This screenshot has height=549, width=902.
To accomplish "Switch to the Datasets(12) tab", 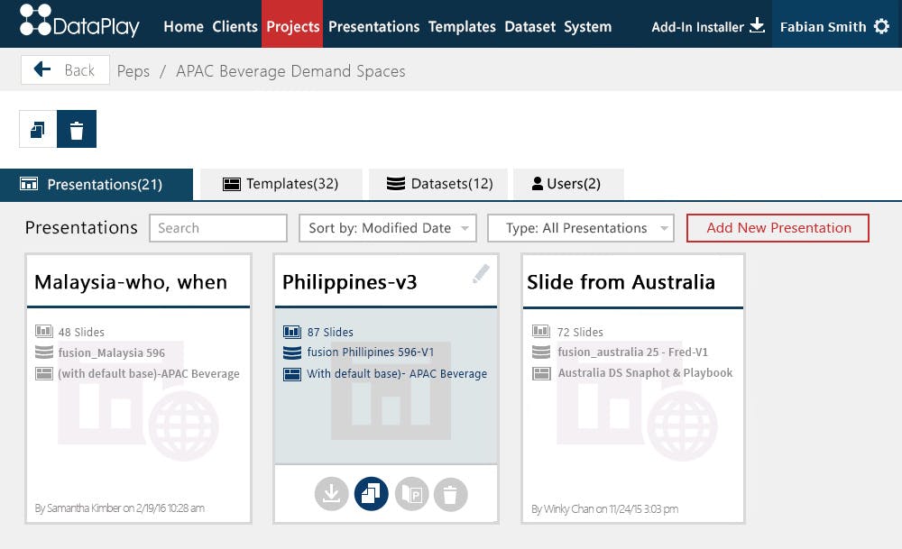I will [439, 184].
